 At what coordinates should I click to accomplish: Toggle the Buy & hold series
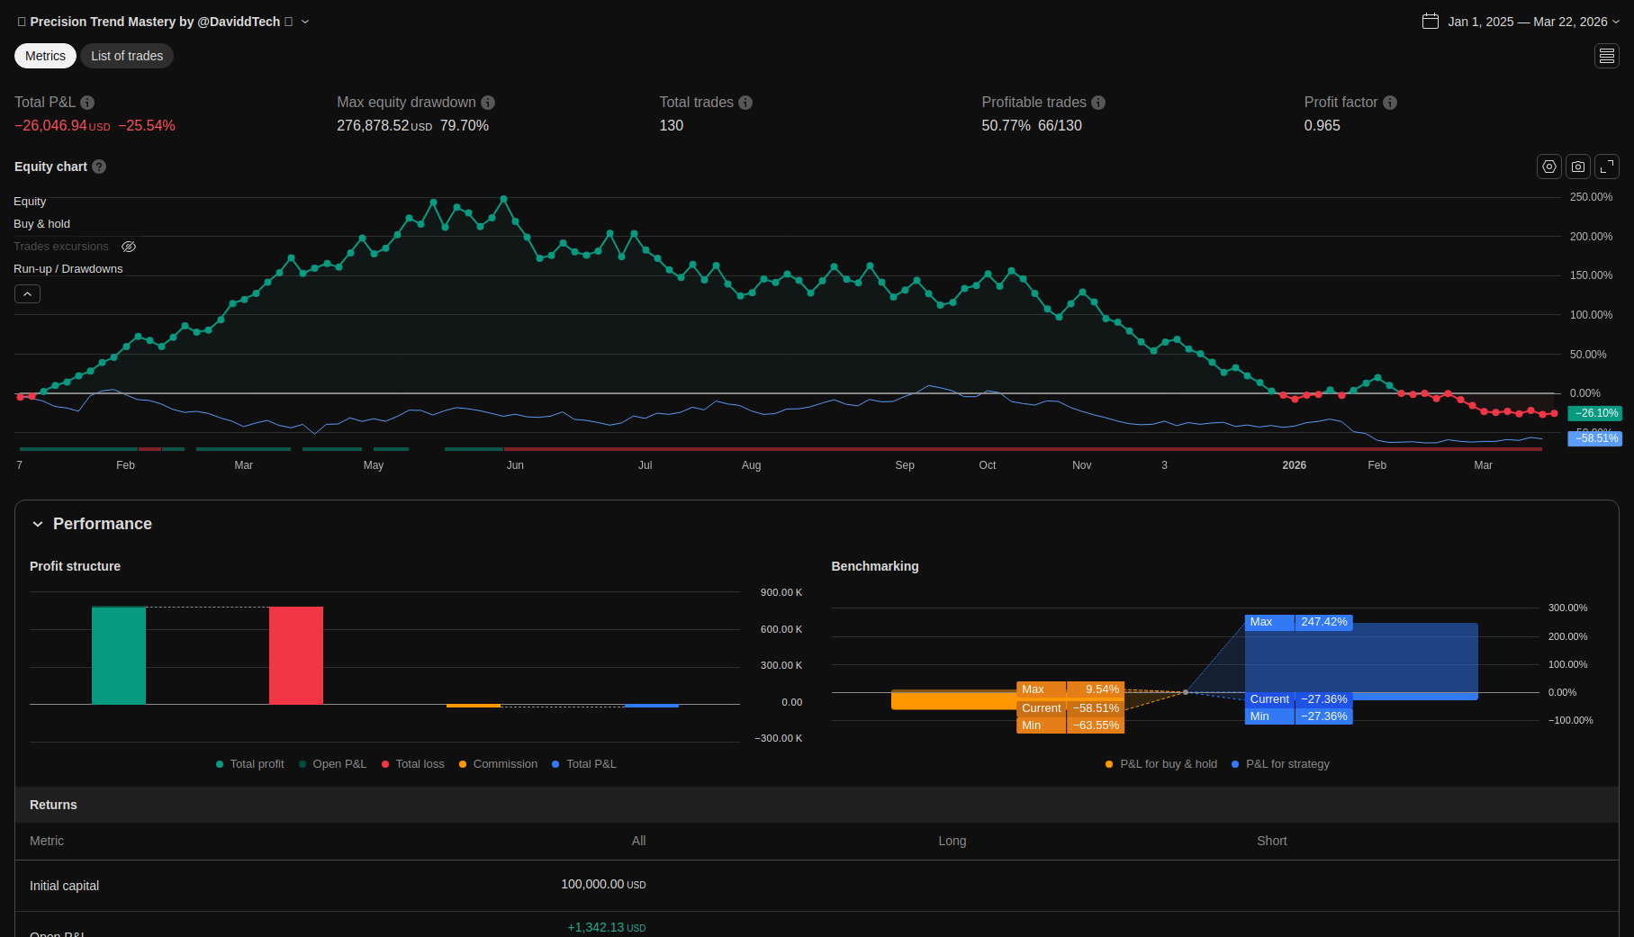click(41, 224)
